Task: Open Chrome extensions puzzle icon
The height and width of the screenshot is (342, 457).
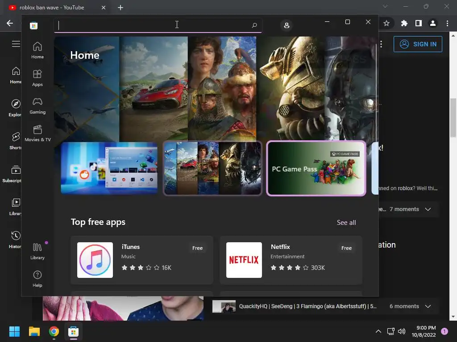Action: pos(404,23)
